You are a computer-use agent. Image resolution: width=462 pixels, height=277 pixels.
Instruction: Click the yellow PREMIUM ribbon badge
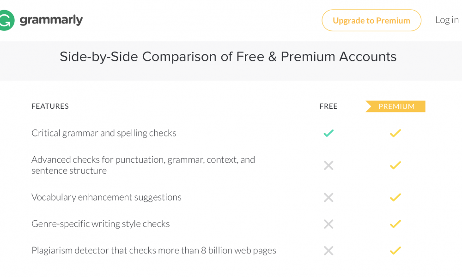pos(395,106)
